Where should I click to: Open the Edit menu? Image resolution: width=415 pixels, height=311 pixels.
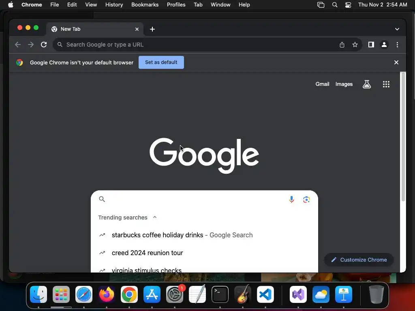tap(72, 5)
